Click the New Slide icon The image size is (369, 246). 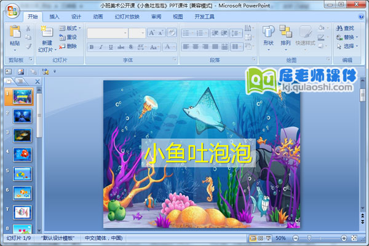pyautogui.click(x=47, y=32)
